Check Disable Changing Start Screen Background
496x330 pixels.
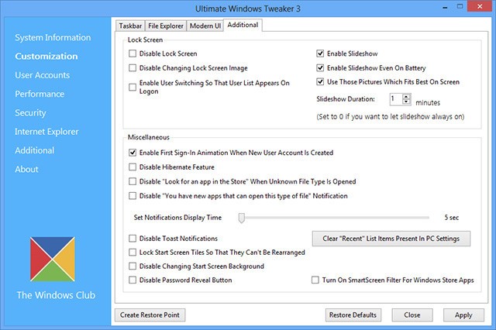pyautogui.click(x=133, y=266)
